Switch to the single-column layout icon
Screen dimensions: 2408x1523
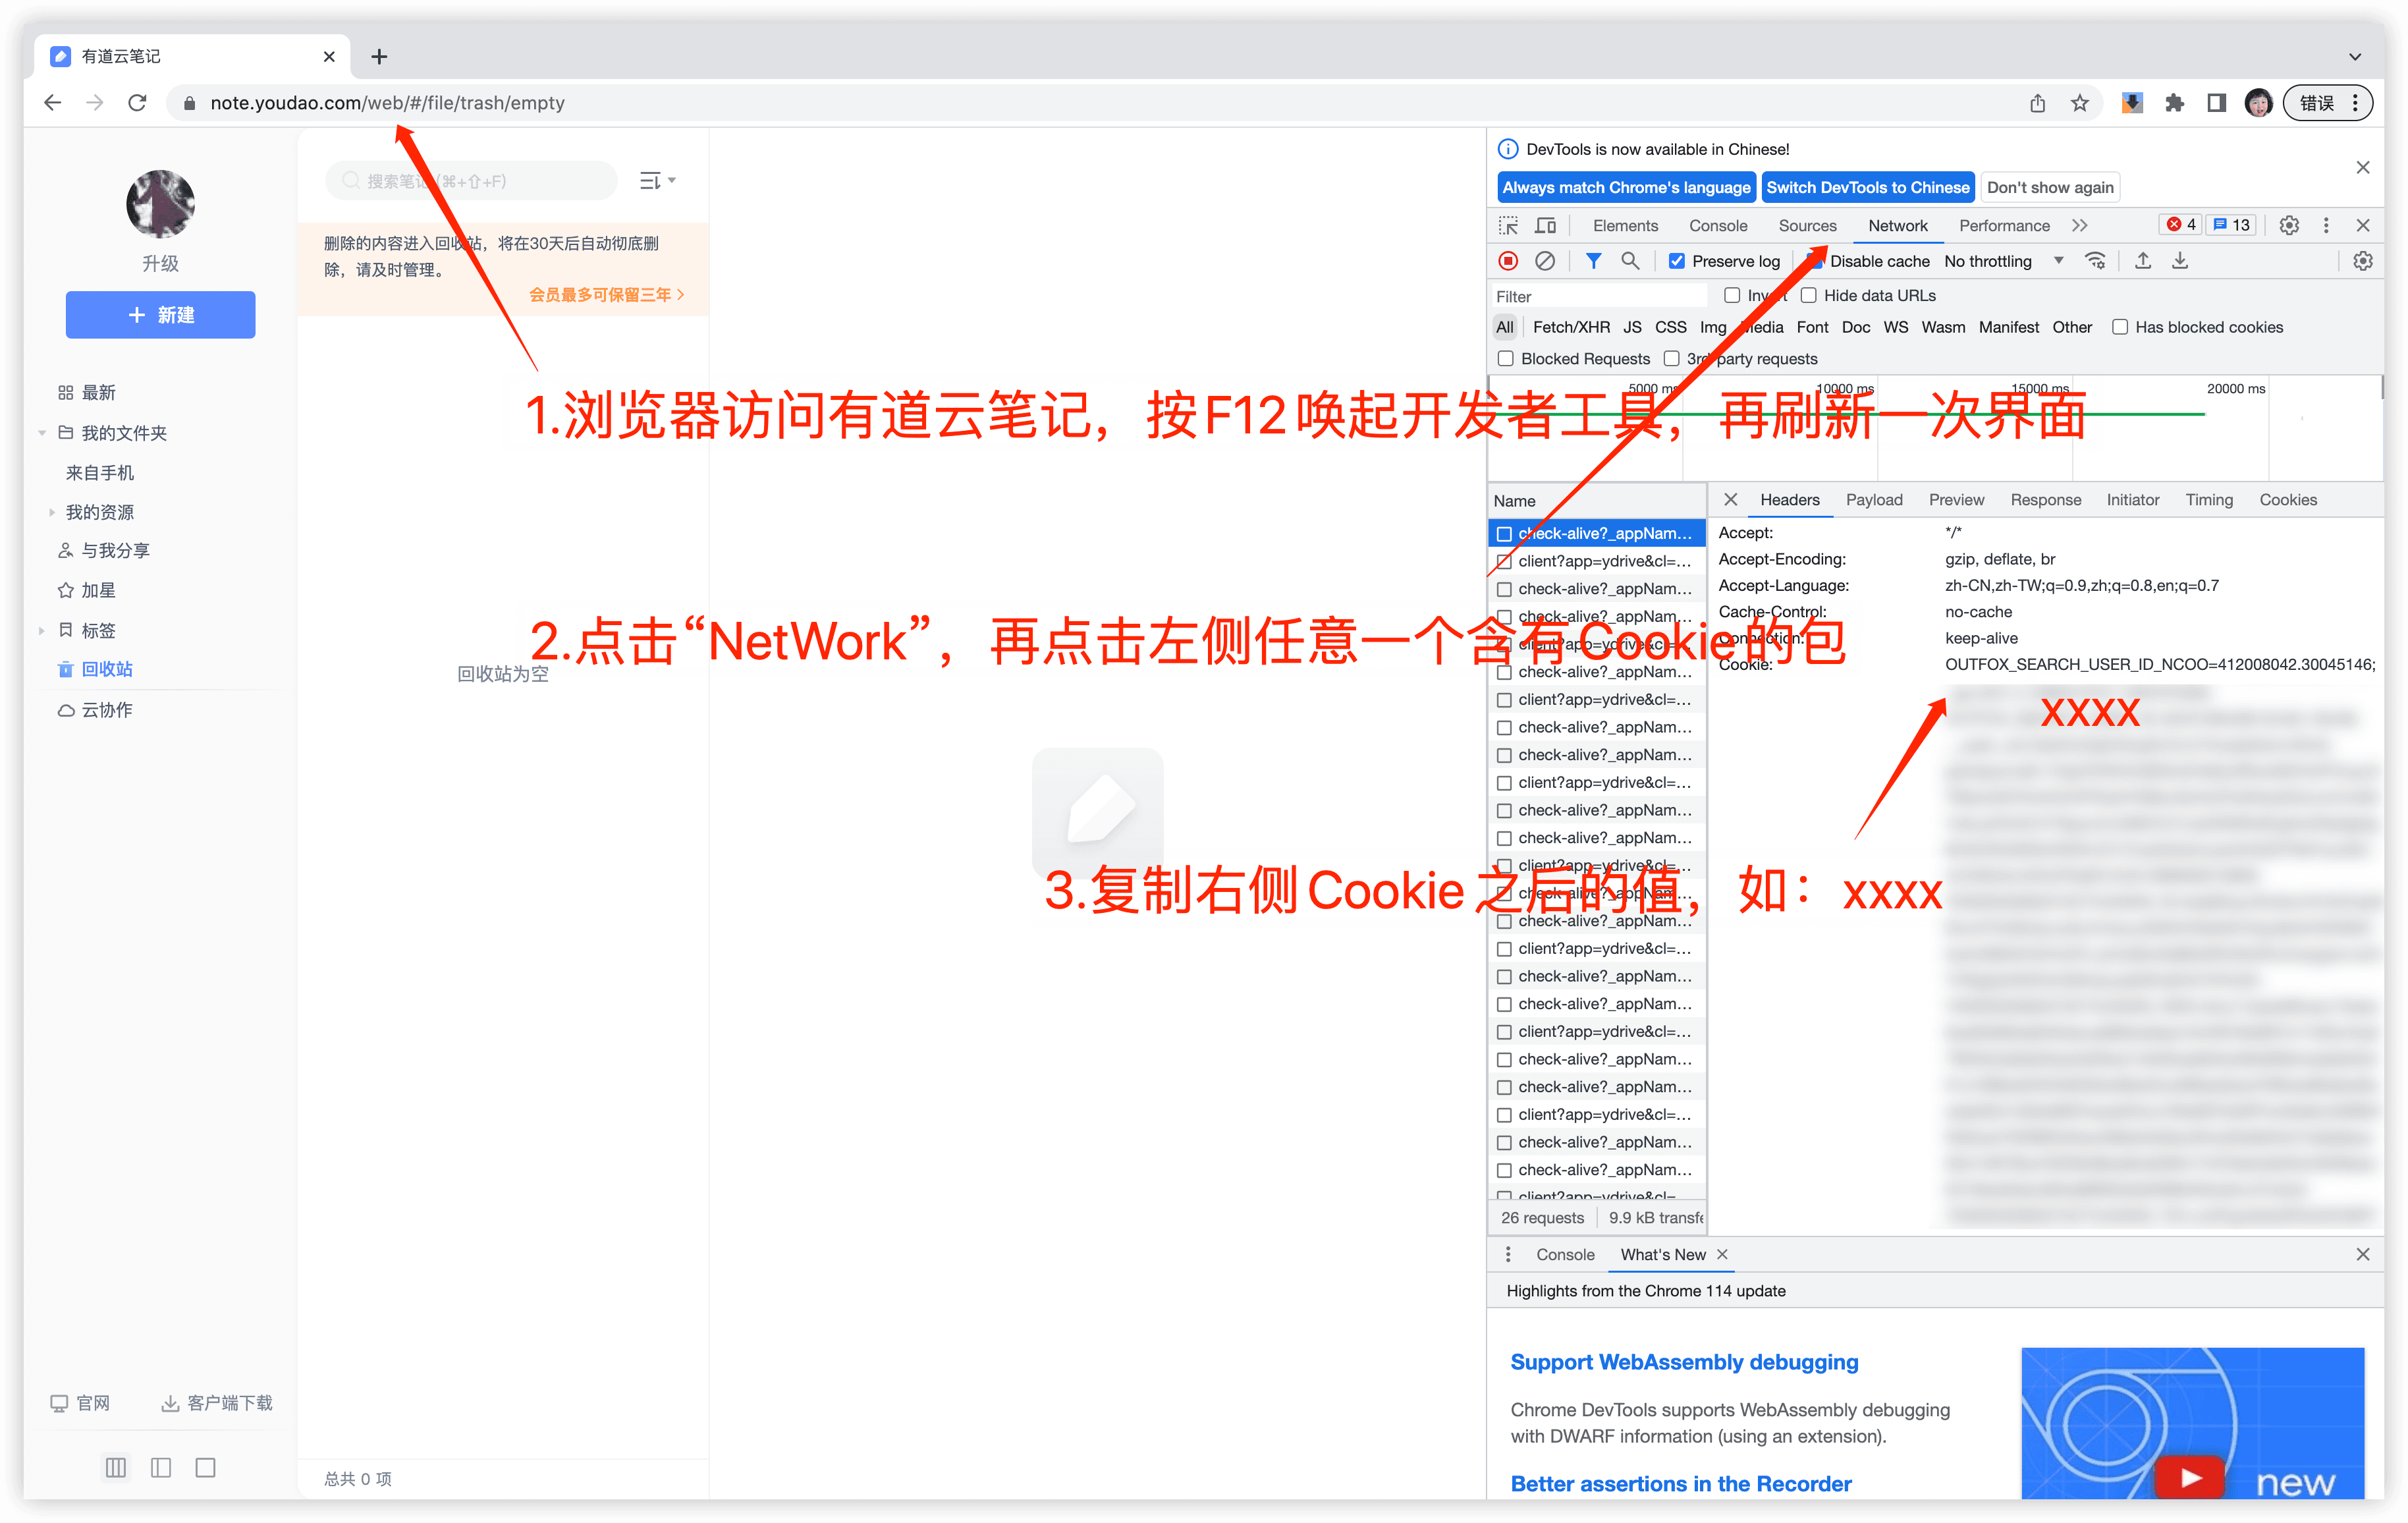[206, 1468]
